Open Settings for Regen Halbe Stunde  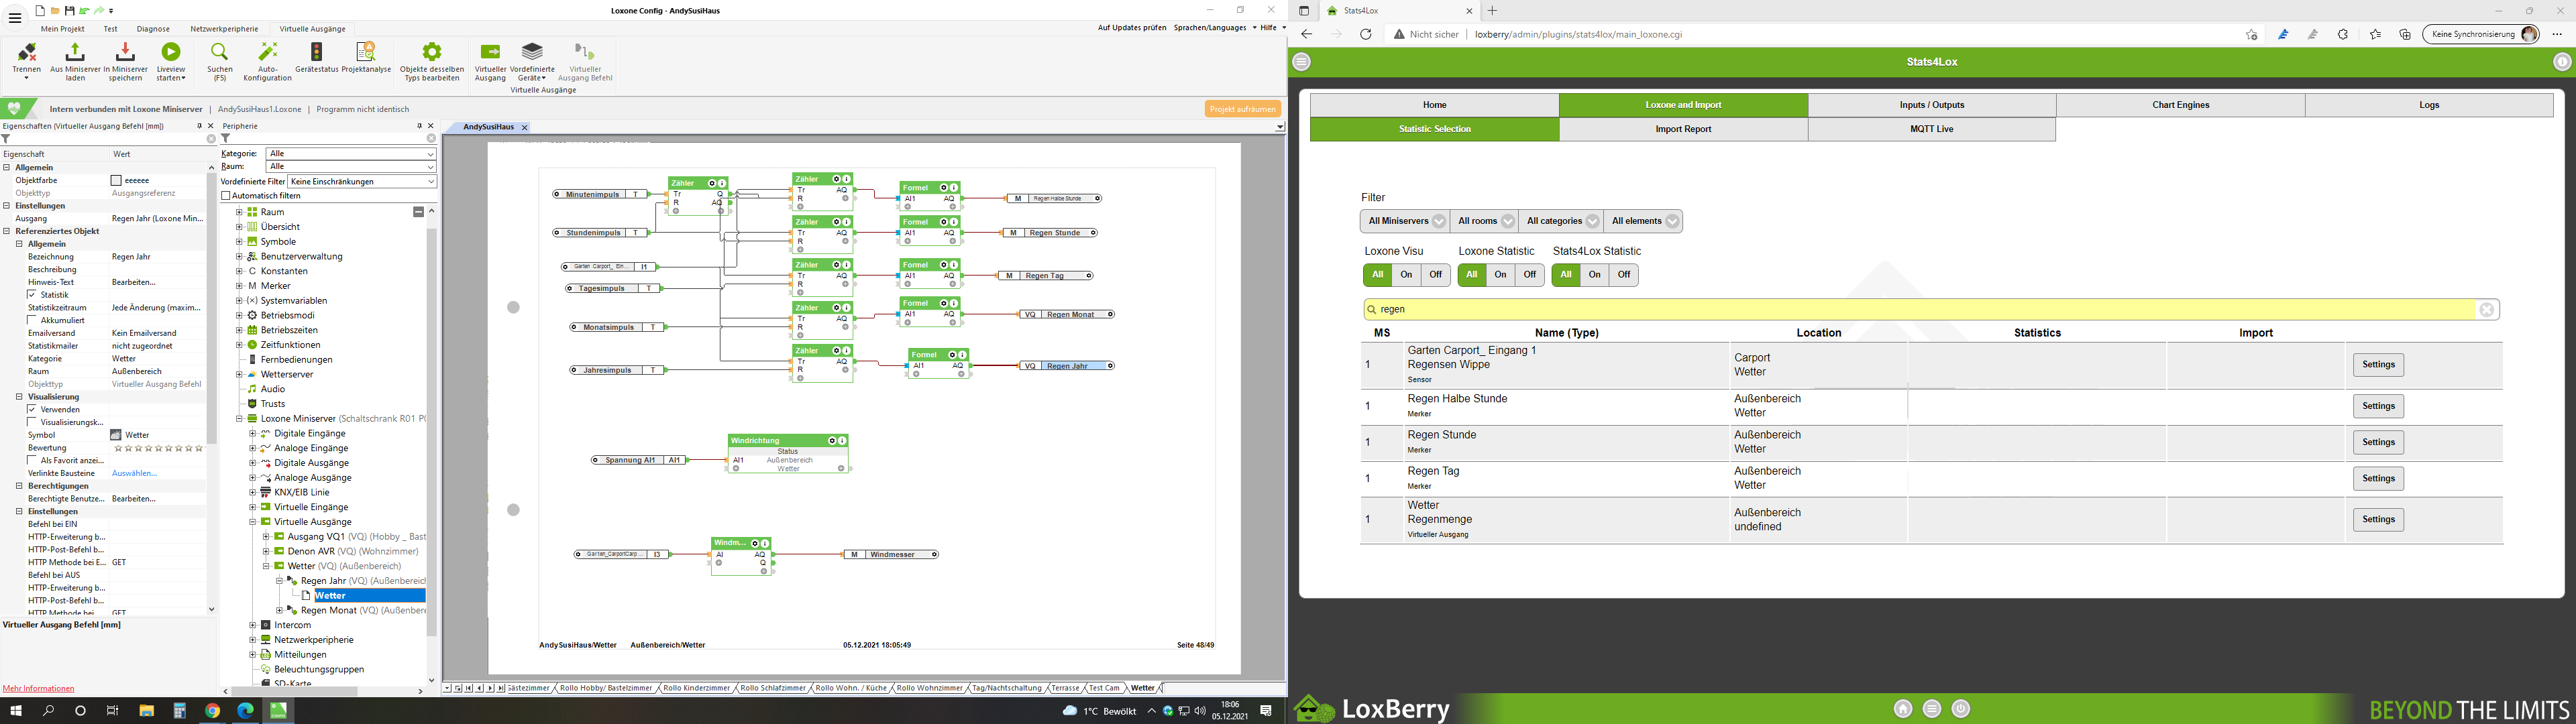coord(2378,406)
